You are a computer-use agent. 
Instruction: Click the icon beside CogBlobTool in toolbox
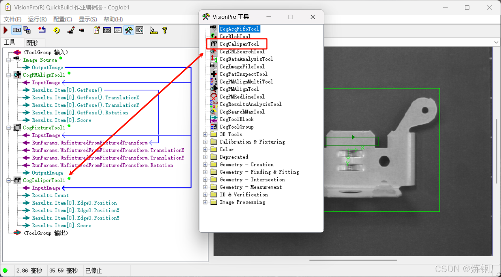coord(213,36)
